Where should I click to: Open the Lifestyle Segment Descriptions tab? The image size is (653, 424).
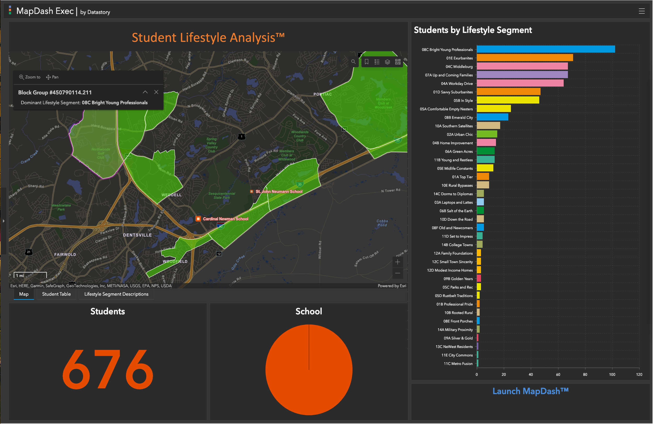click(116, 294)
